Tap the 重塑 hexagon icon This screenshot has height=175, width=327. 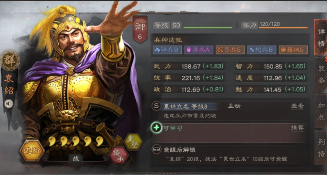point(133,142)
